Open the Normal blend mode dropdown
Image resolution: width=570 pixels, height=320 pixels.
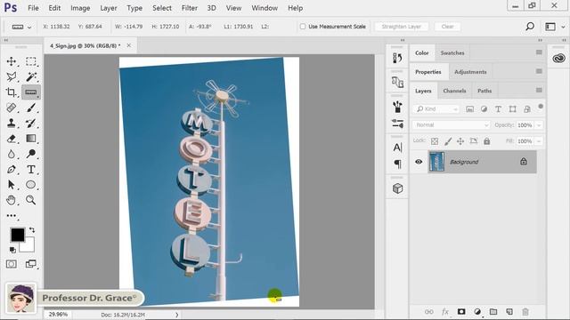click(451, 124)
